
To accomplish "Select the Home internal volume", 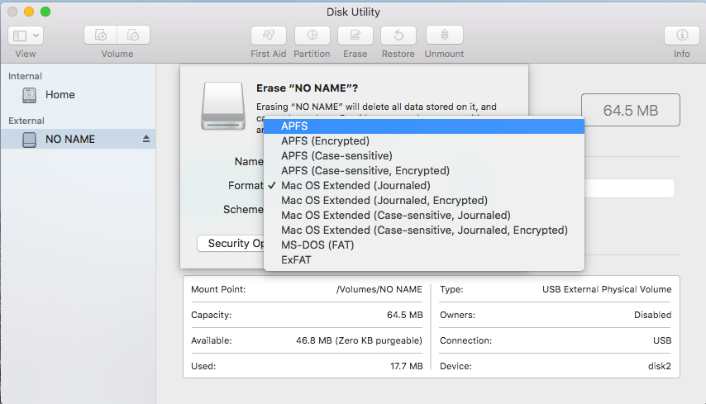I will [x=60, y=95].
